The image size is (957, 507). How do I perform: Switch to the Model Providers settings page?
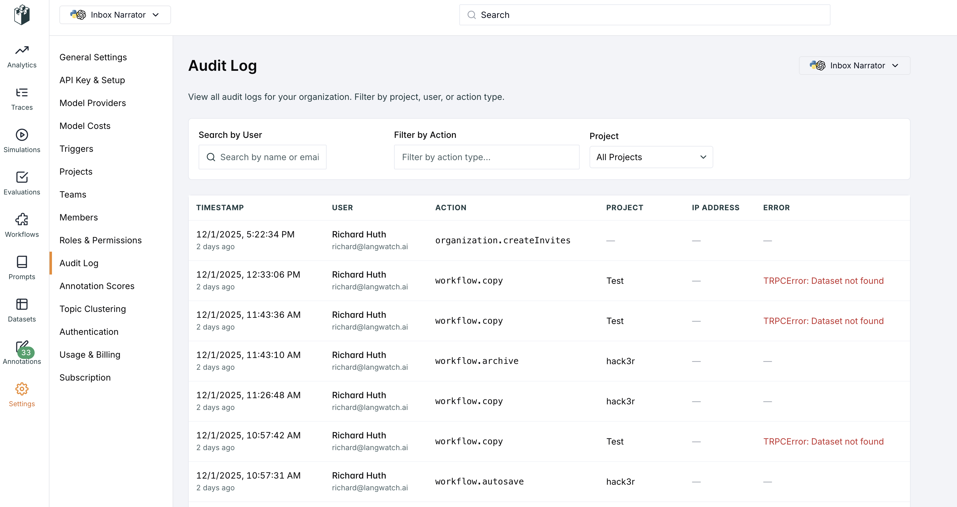click(92, 103)
